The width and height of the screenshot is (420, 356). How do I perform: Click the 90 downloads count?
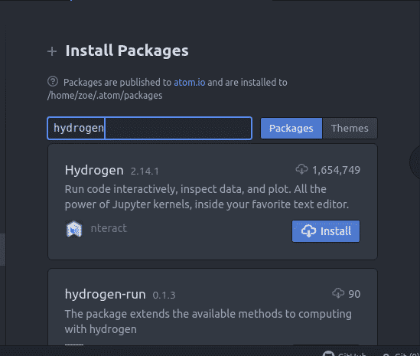coord(354,294)
